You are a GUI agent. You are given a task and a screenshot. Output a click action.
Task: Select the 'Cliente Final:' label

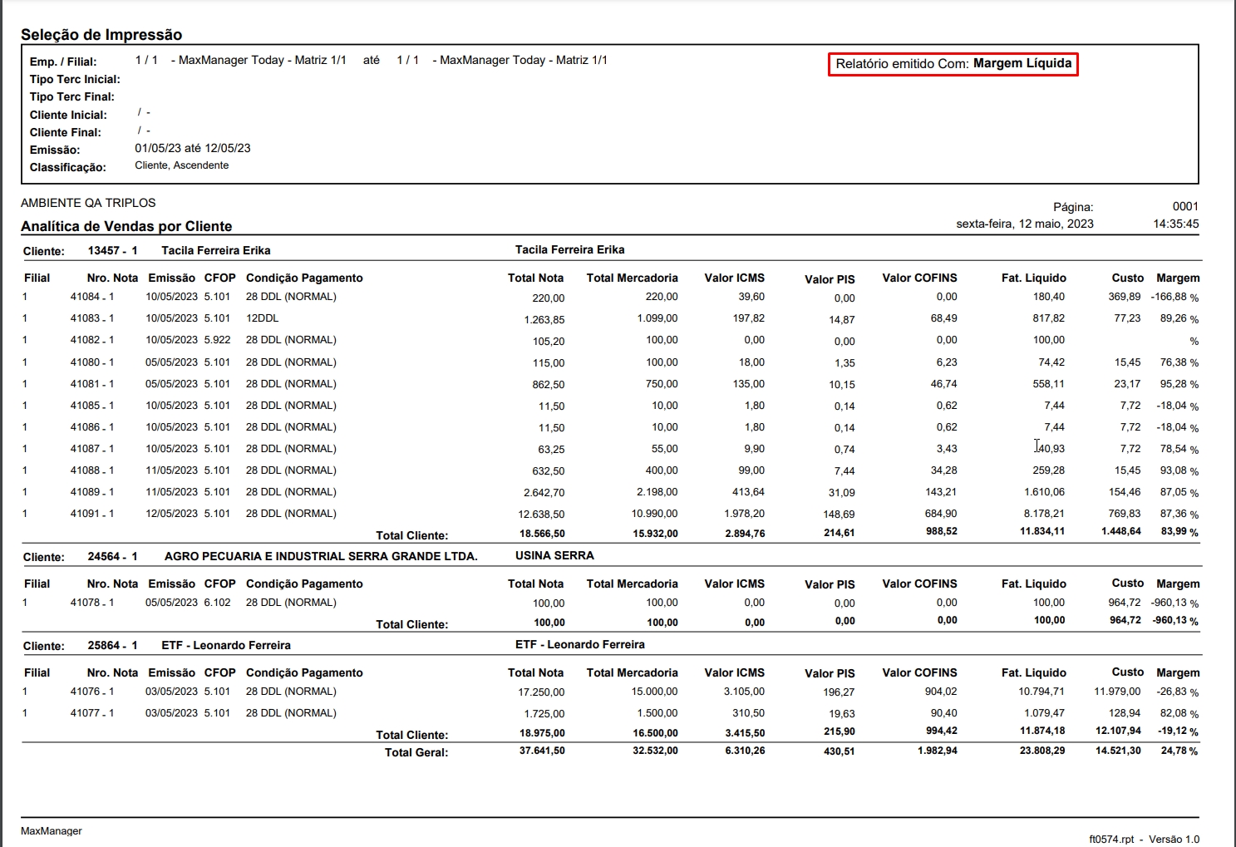pos(66,132)
